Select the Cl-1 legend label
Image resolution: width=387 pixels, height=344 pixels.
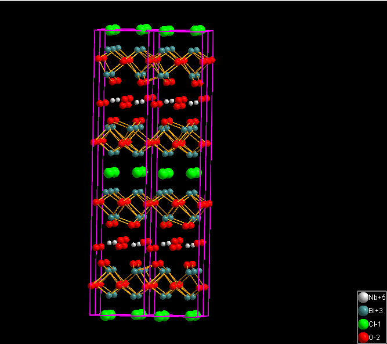tap(375, 324)
